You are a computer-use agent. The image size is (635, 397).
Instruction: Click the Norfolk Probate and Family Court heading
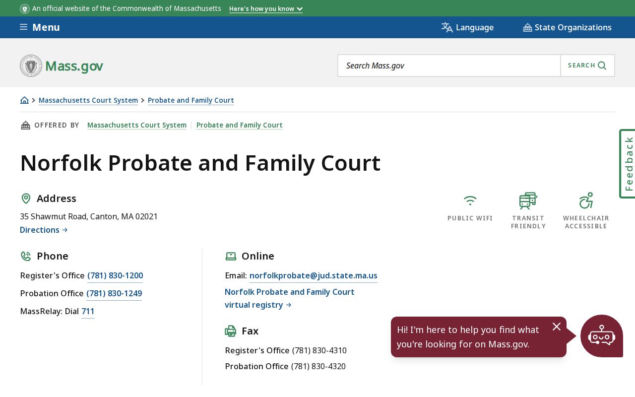200,163
